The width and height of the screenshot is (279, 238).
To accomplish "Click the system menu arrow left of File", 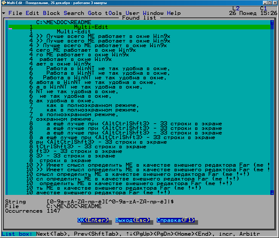I will (x=4, y=13).
